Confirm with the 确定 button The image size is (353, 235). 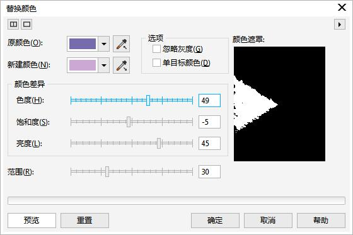pos(215,221)
